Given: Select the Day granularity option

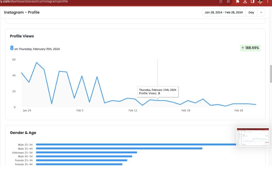Looking at the screenshot, I should point(251,12).
